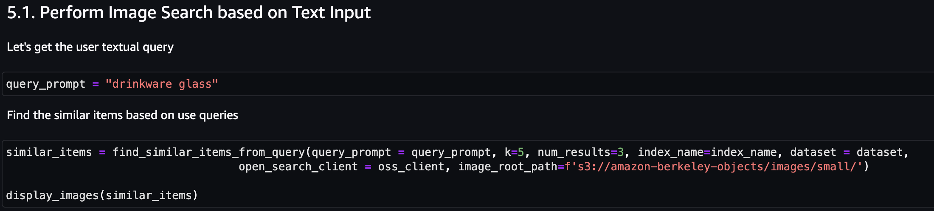934x211 pixels.
Task: Click the equals sign after query_prompt in first cell
Action: [x=96, y=84]
